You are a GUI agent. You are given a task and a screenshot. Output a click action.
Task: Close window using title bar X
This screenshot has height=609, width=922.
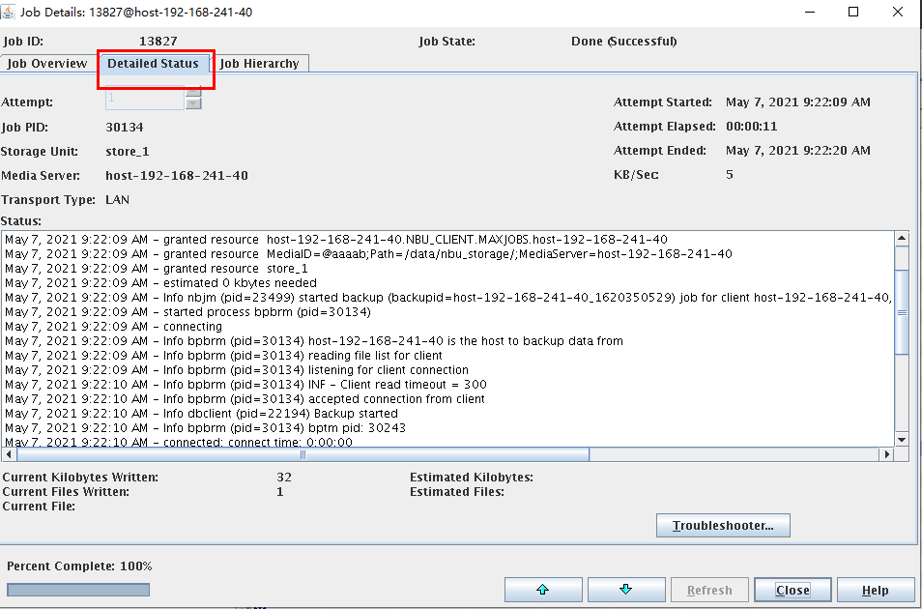click(898, 12)
